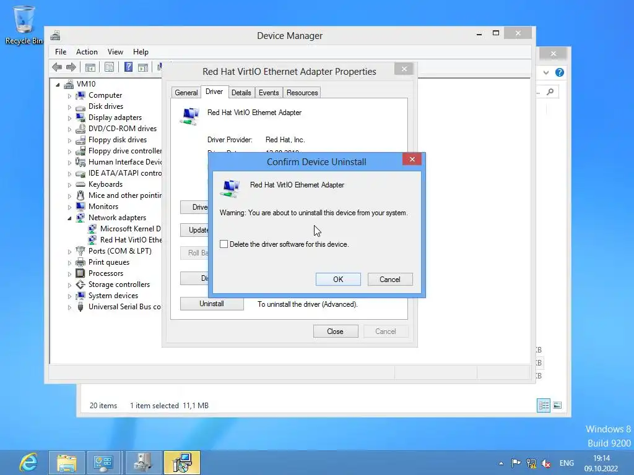Click Show/Hide Action Pane toolbar icon
Image resolution: width=634 pixels, height=475 pixels.
pos(143,67)
